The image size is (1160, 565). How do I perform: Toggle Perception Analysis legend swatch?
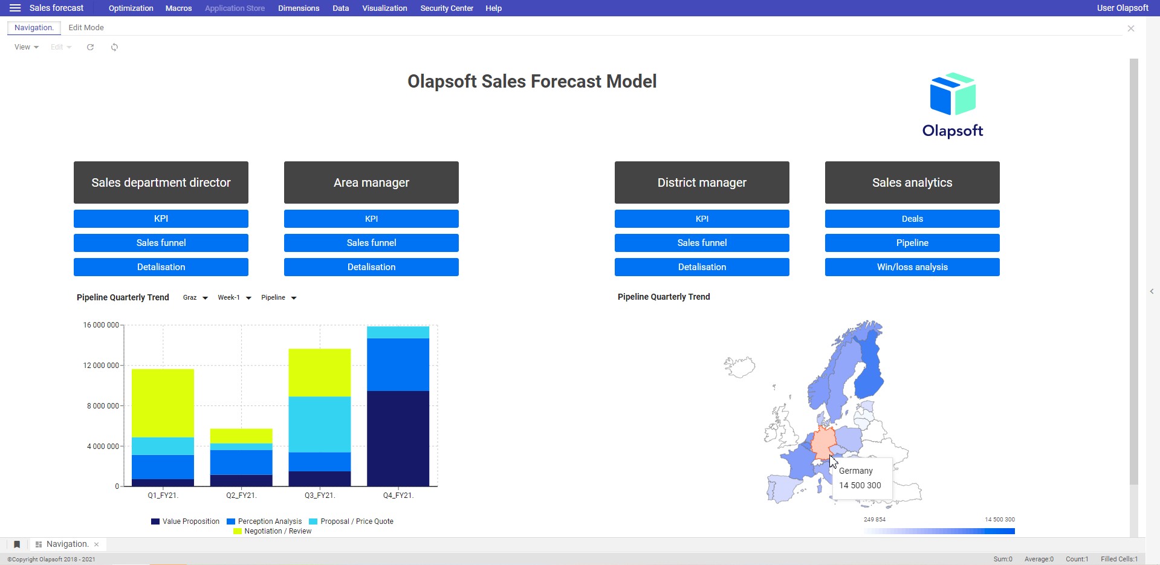[231, 521]
